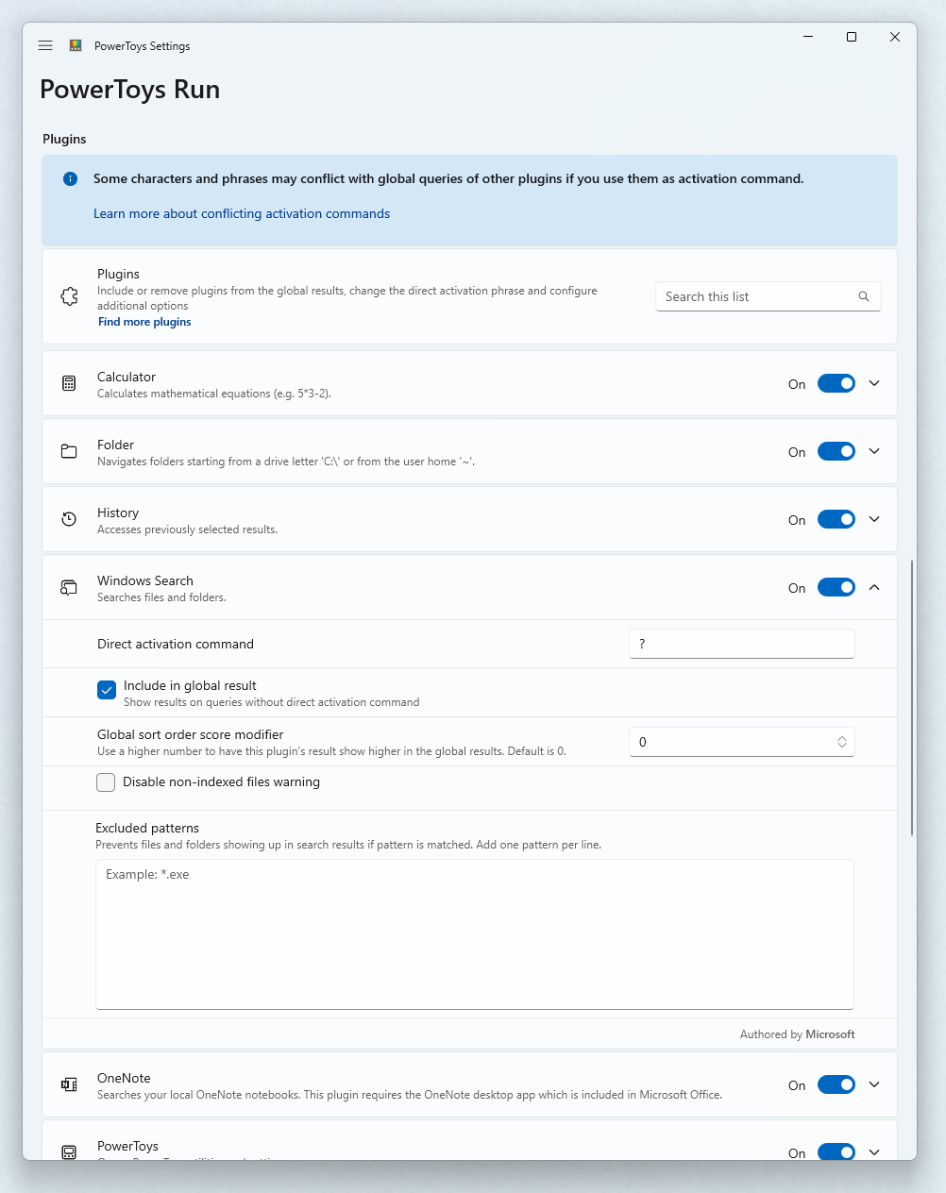The width and height of the screenshot is (946, 1193).
Task: Open Learn more about conflicting activation commands
Action: tap(241, 213)
